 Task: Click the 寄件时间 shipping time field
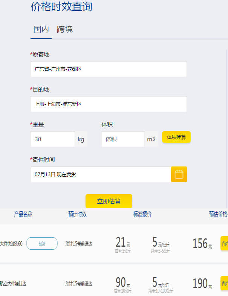101,174
